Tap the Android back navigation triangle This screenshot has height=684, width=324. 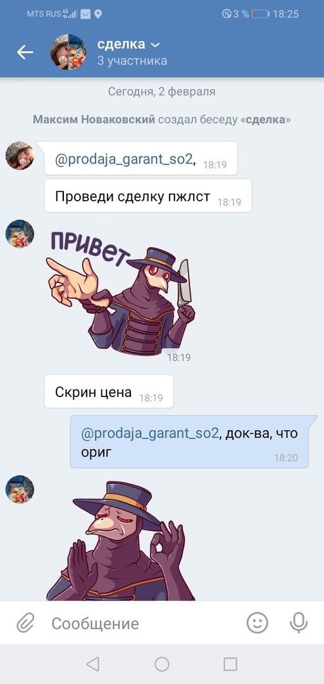click(92, 664)
